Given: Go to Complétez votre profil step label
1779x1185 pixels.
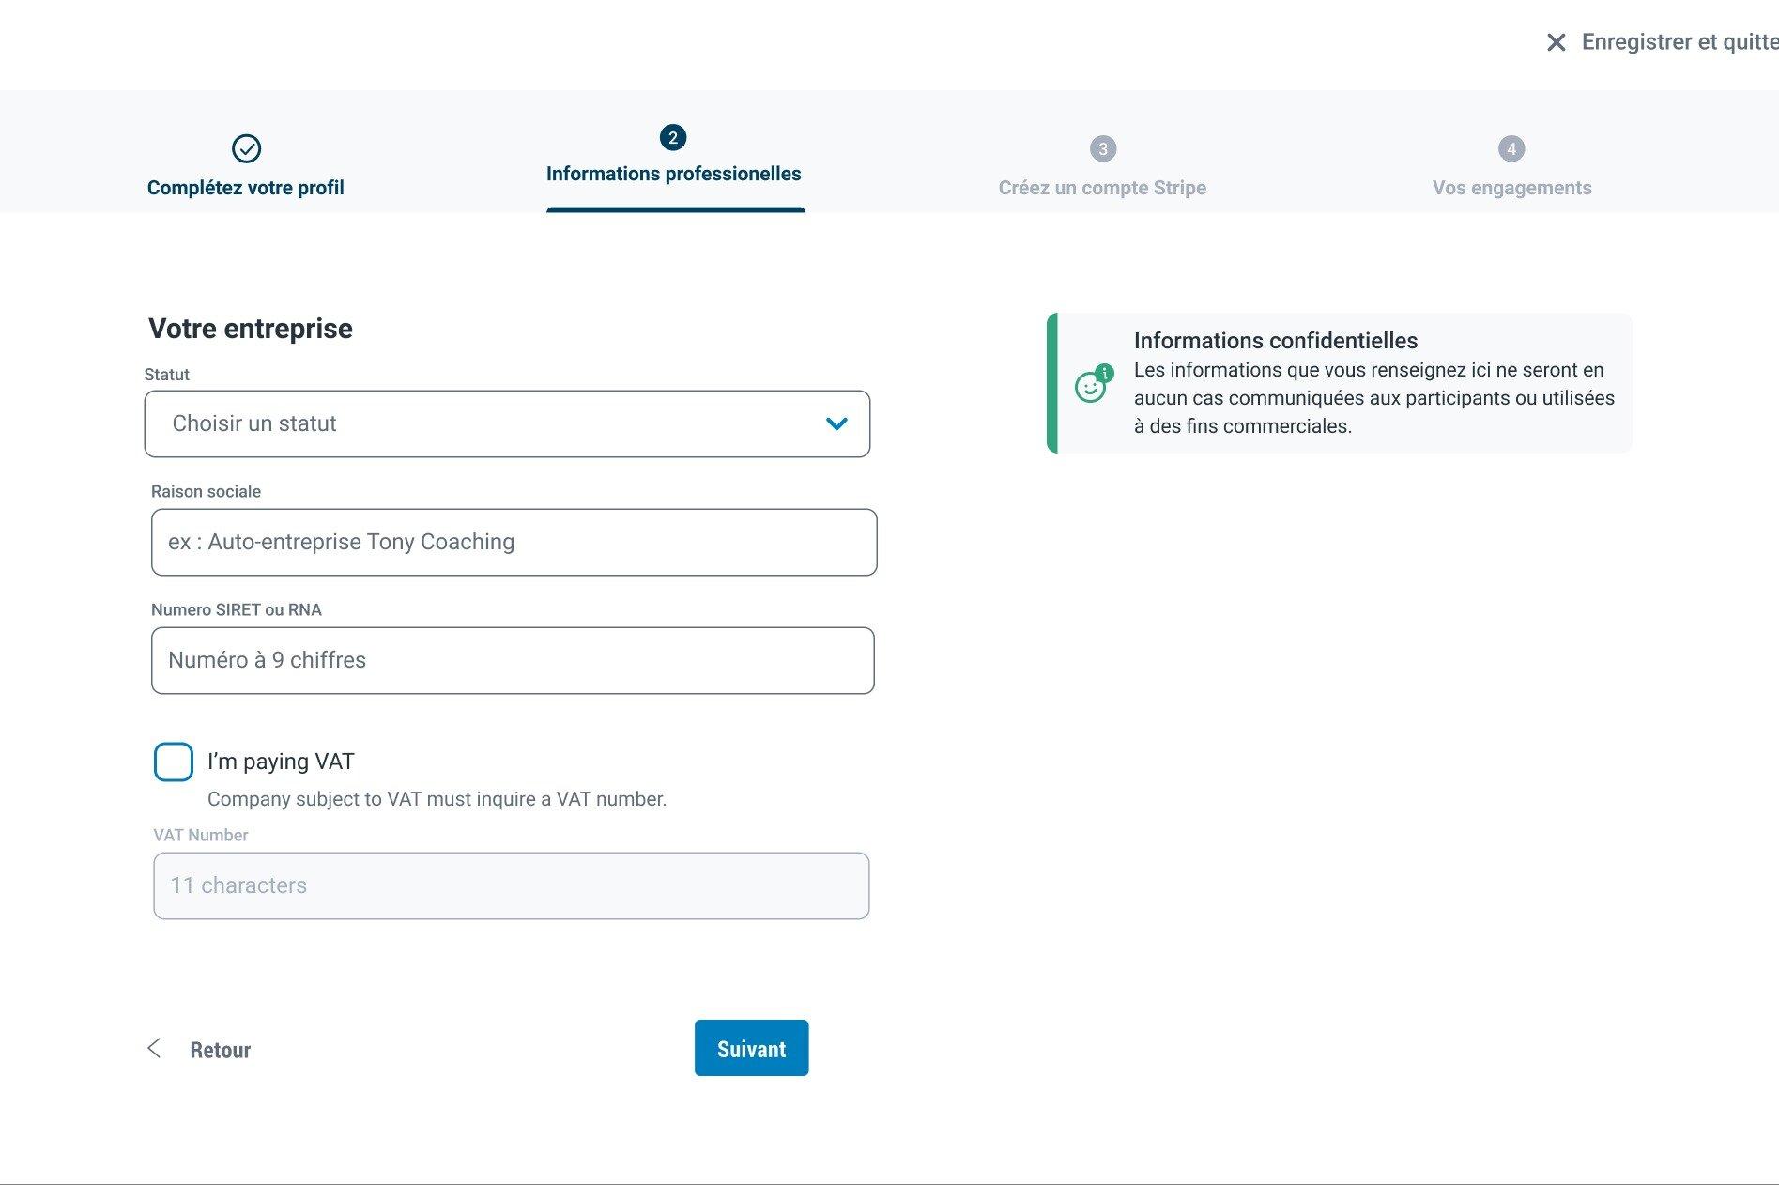Looking at the screenshot, I should (x=246, y=188).
